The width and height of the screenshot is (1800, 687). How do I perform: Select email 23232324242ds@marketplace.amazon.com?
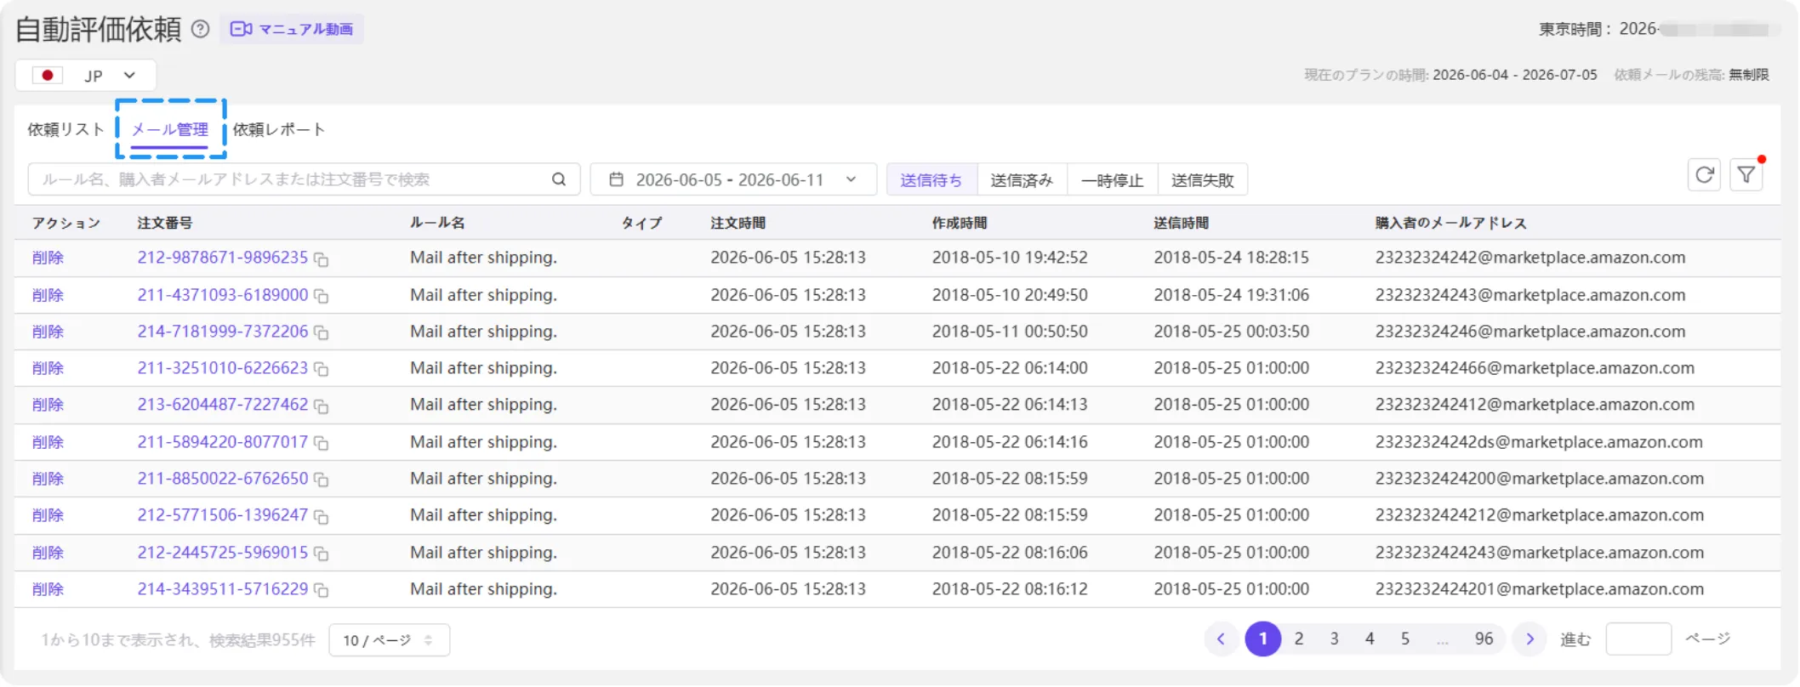coord(1539,442)
